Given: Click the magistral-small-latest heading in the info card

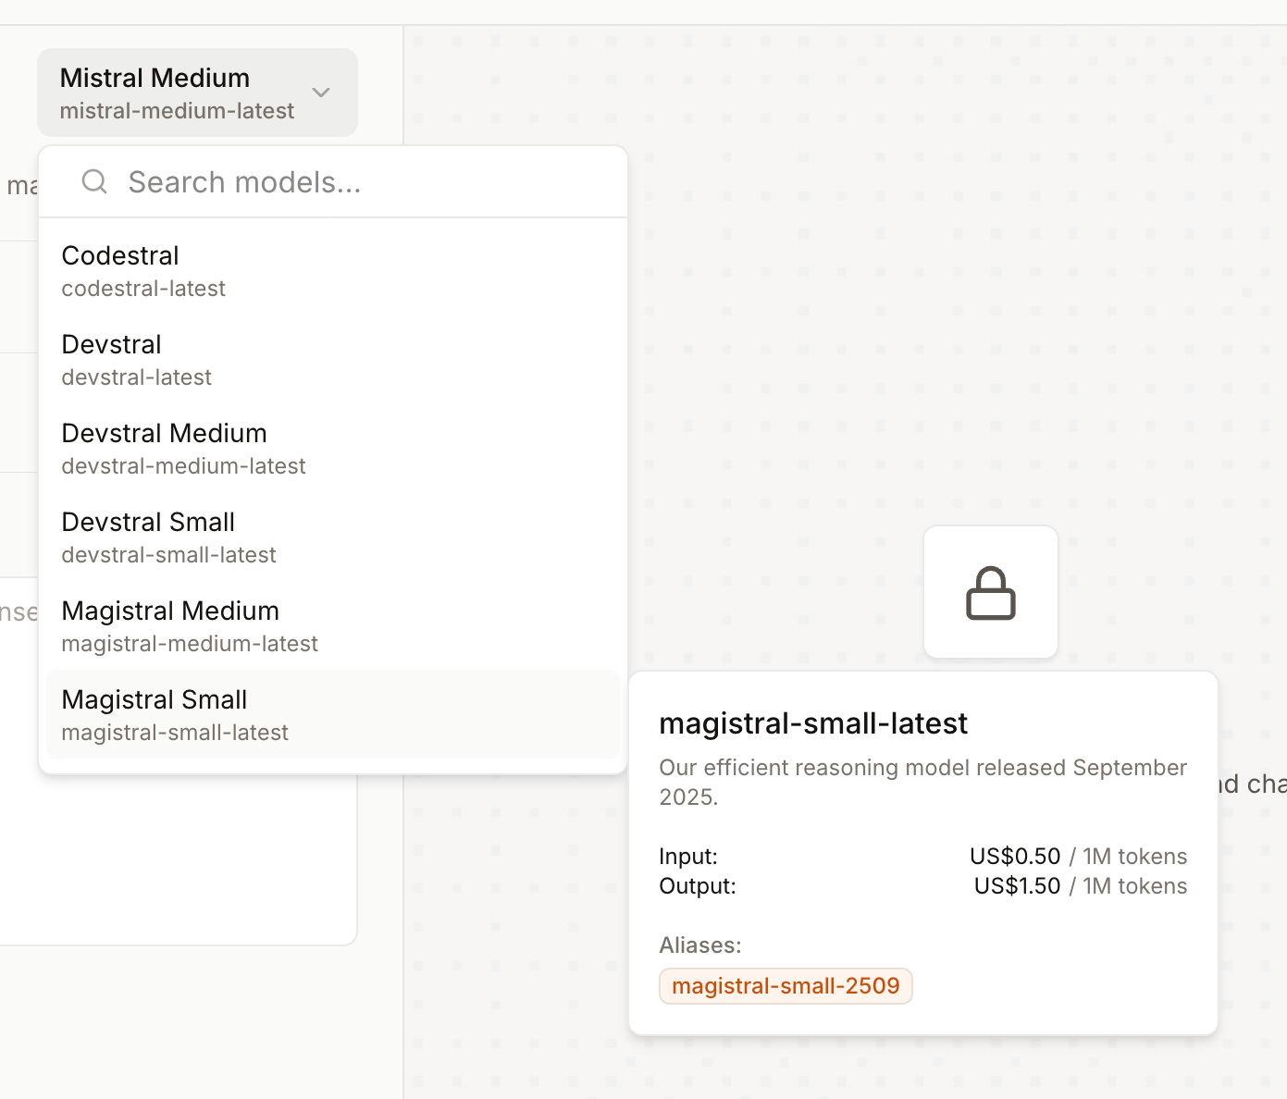Looking at the screenshot, I should coord(812,723).
